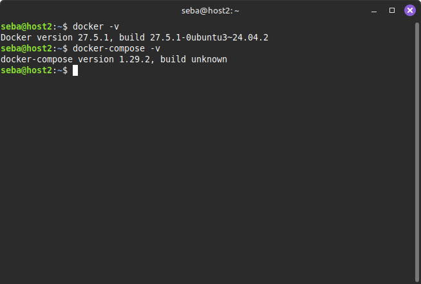This screenshot has width=421, height=284.
Task: Click the empty terminal area below the prompt
Action: tap(210, 180)
